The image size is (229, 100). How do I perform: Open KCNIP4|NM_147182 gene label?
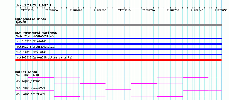(x=28, y=75)
